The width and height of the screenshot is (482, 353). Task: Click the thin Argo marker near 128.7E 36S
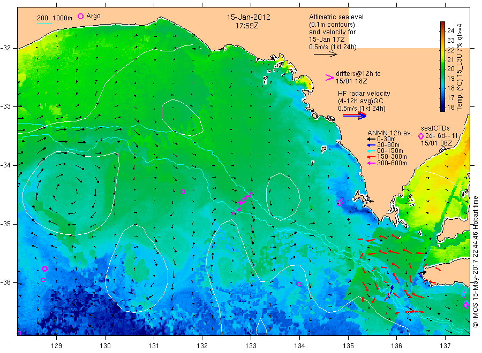[43, 280]
